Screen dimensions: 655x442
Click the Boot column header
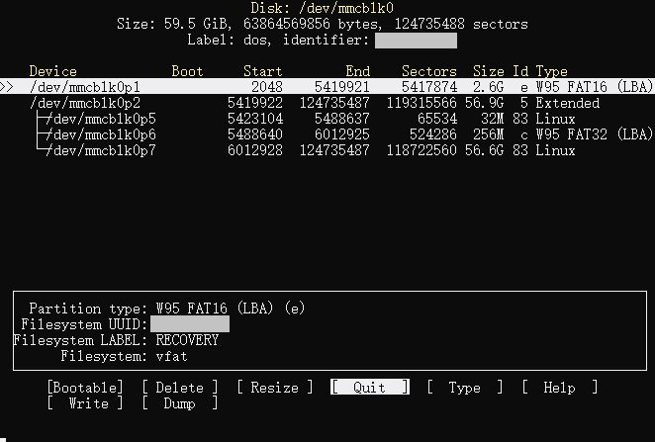tap(187, 71)
